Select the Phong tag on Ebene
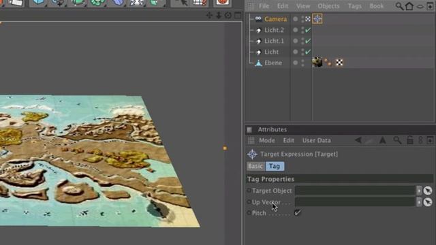This screenshot has width=436, height=245. (328, 63)
